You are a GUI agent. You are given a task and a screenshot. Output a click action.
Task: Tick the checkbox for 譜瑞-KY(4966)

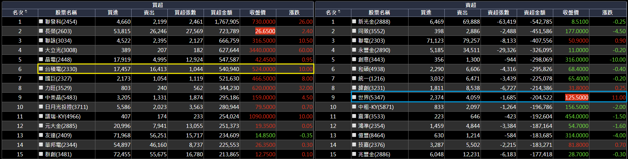tap(41, 116)
